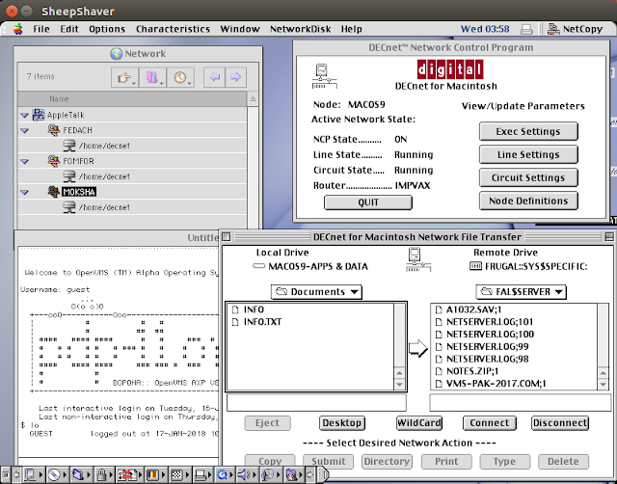Click collapse box of File Transfer window
This screenshot has width=617, height=484.
(609, 236)
